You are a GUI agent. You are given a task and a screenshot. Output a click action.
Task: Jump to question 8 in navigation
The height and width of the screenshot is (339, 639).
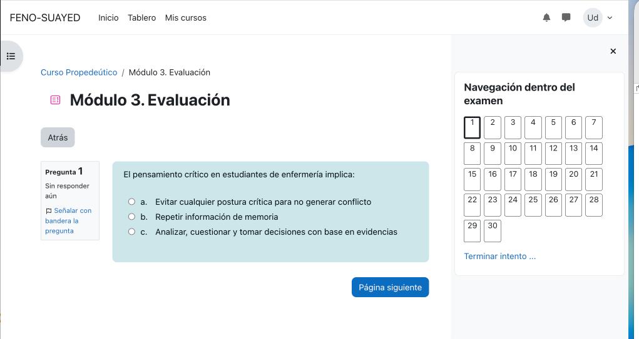(473, 154)
